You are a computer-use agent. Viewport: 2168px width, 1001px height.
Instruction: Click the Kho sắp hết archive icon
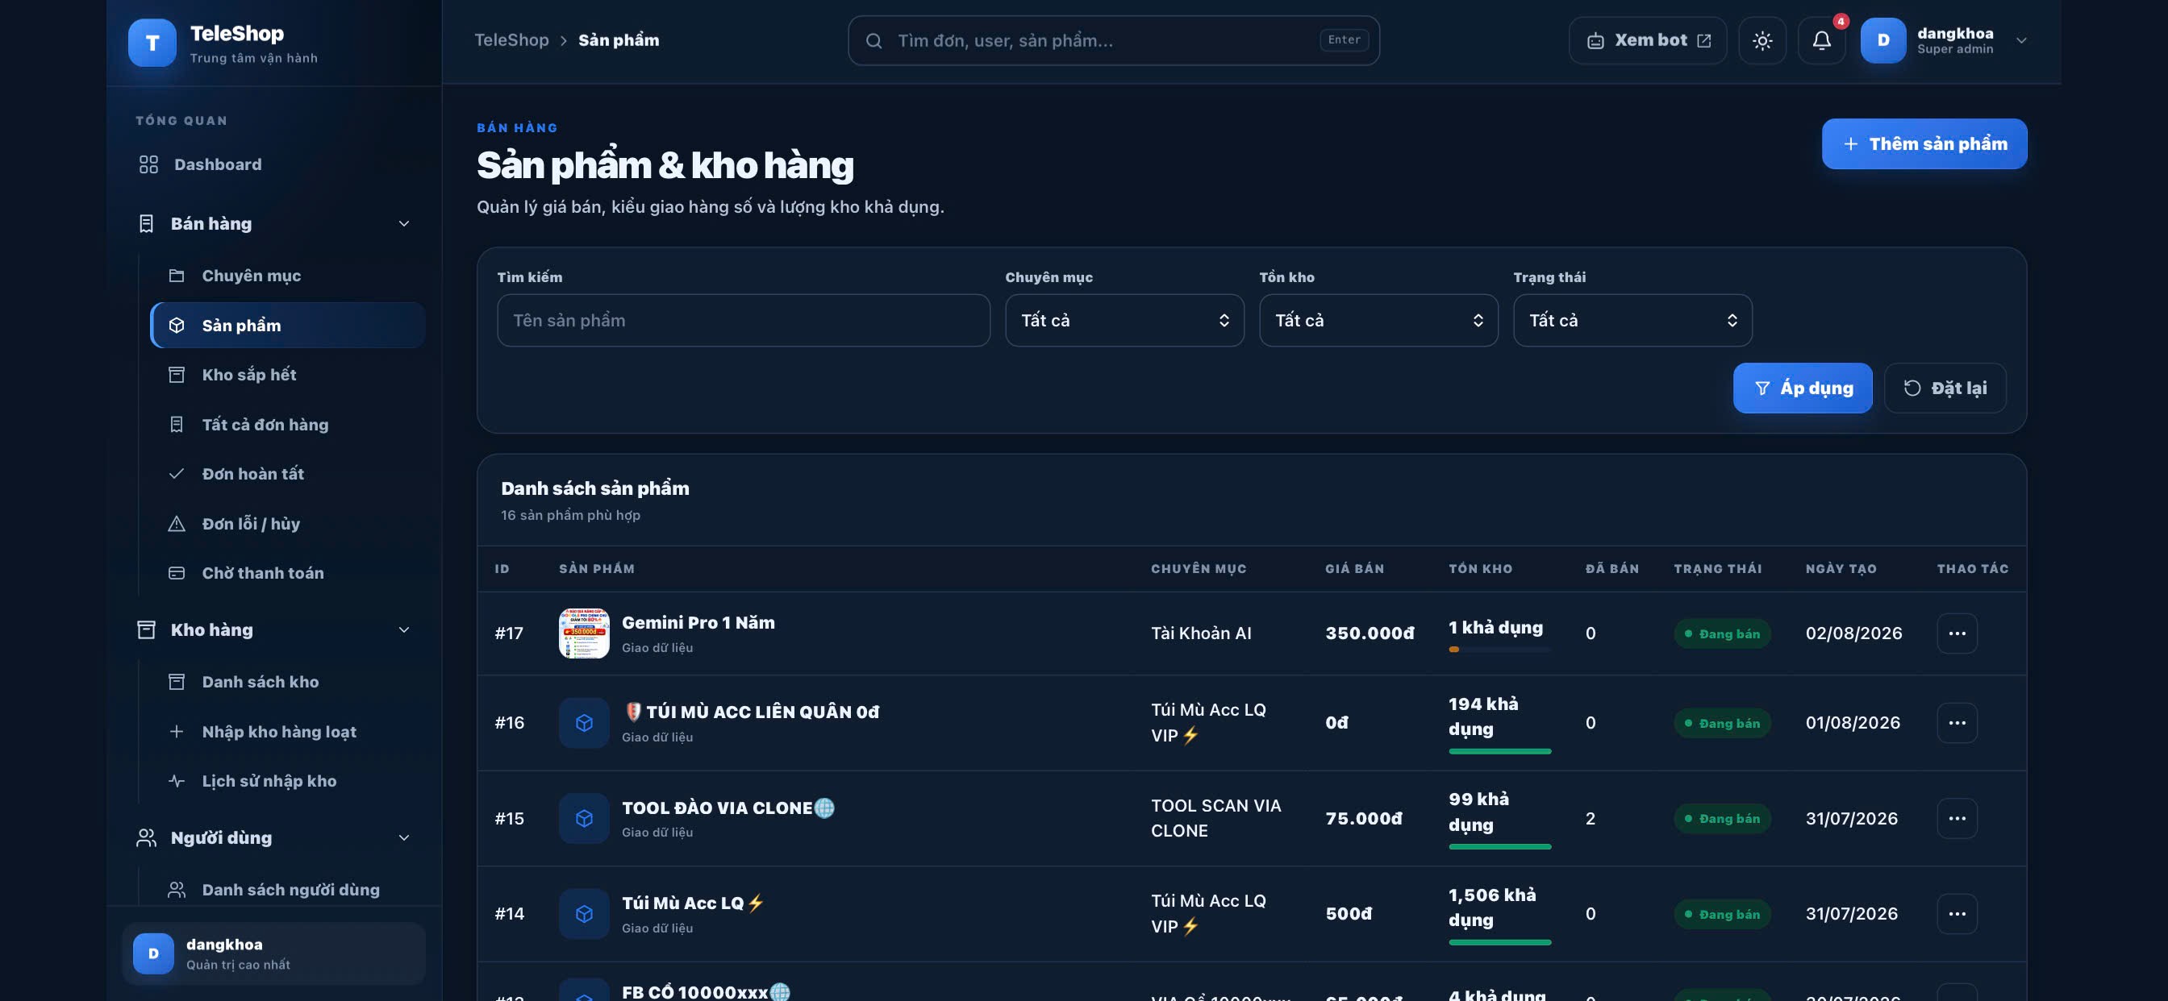coord(176,375)
